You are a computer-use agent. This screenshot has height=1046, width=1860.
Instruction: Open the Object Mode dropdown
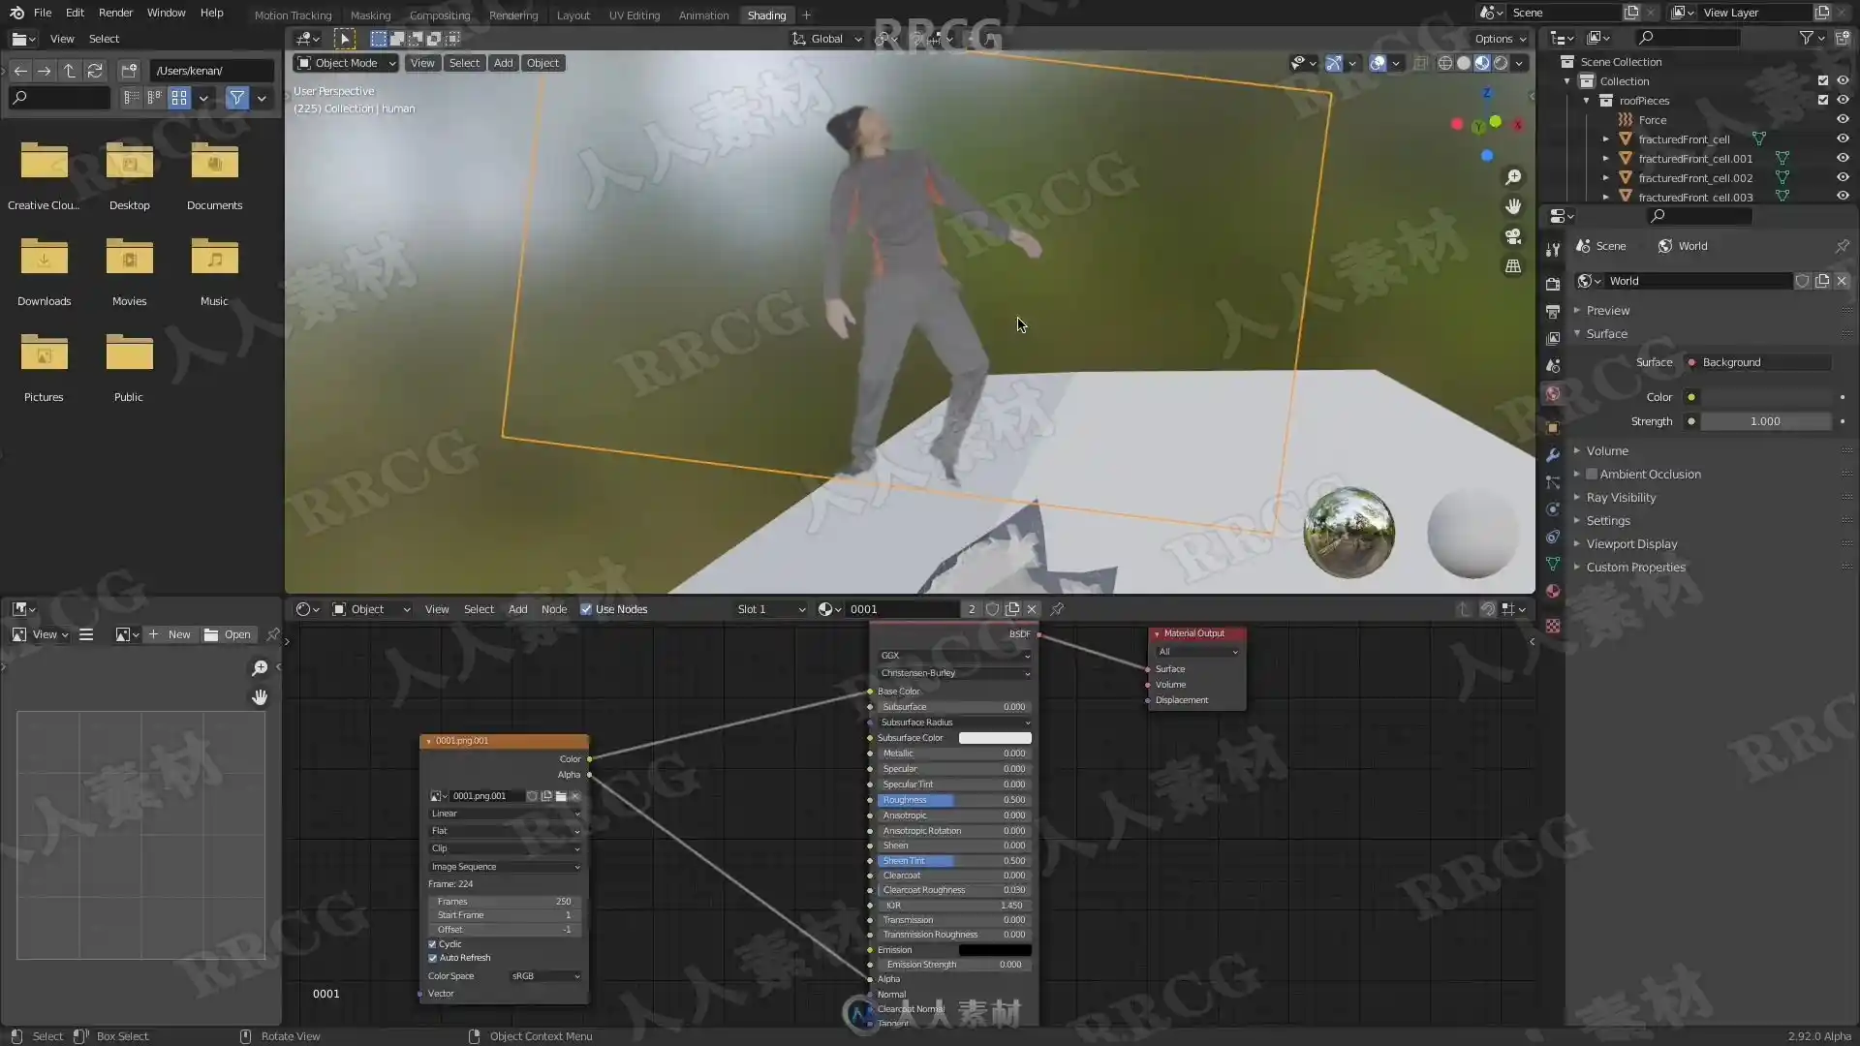point(346,63)
